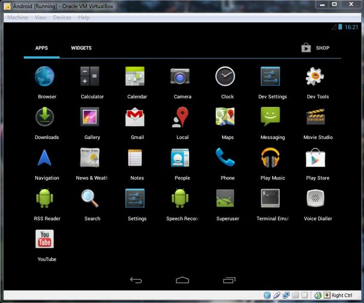Start the Navigation app
The width and height of the screenshot is (364, 303).
click(x=44, y=158)
